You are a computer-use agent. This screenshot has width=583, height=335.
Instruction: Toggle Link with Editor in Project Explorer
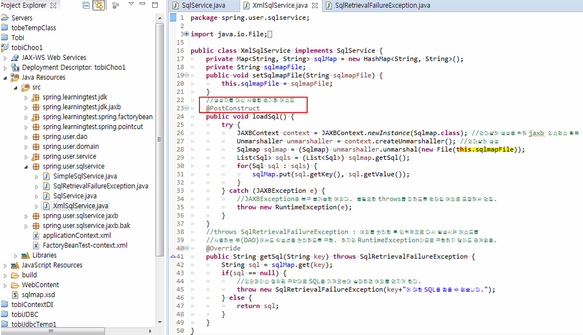99,5
